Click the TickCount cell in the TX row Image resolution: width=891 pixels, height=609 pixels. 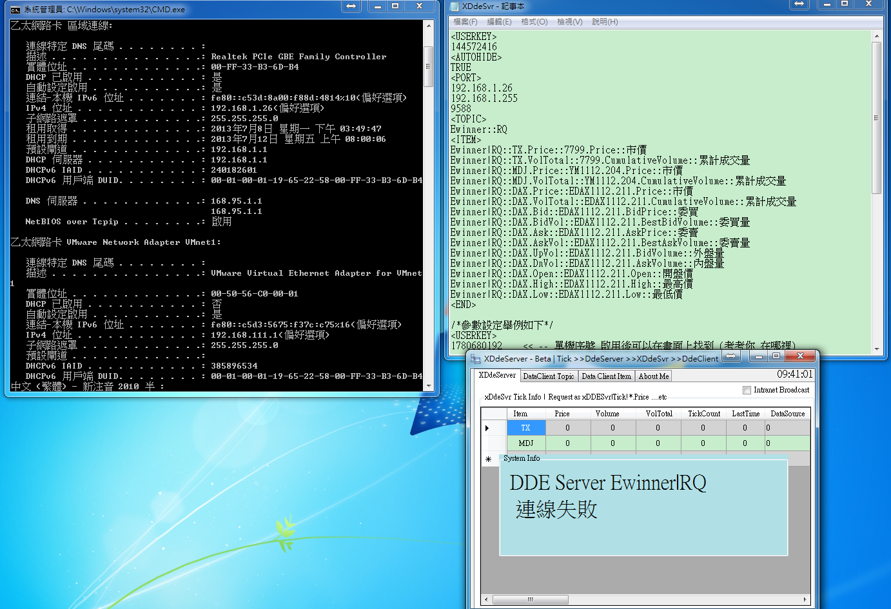pos(703,428)
